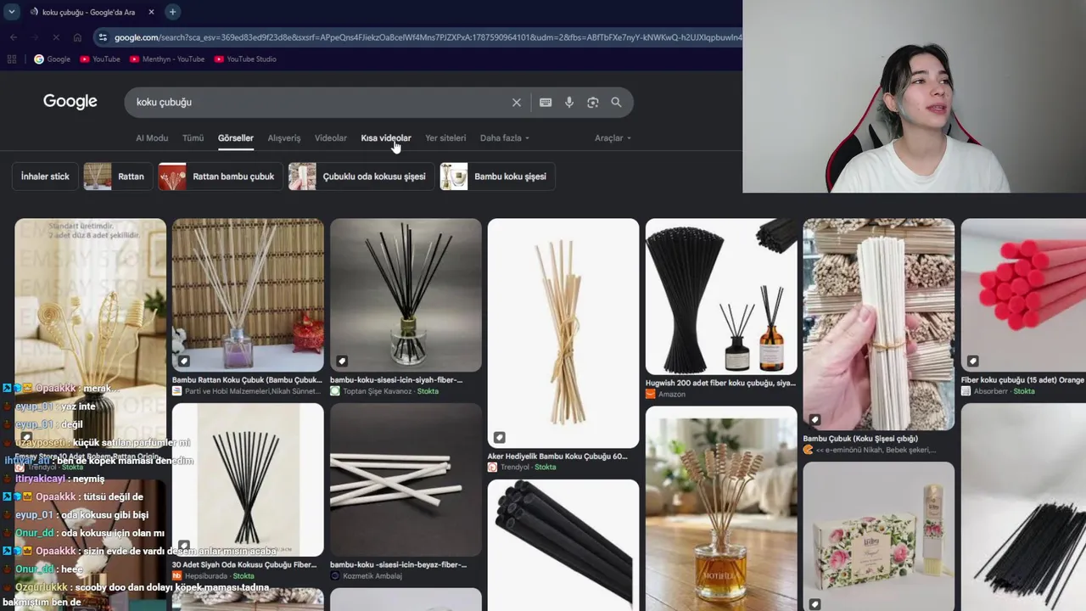Open the red Fiber koku çubuğu image

(x=1023, y=295)
